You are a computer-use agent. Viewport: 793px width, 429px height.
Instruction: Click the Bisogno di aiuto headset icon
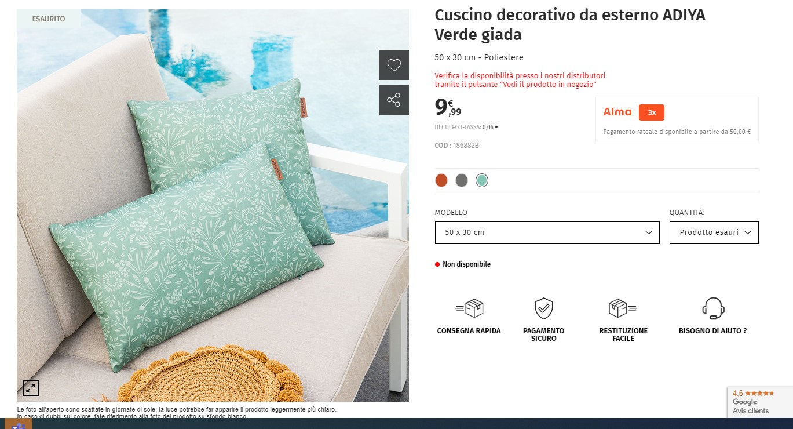tap(713, 308)
